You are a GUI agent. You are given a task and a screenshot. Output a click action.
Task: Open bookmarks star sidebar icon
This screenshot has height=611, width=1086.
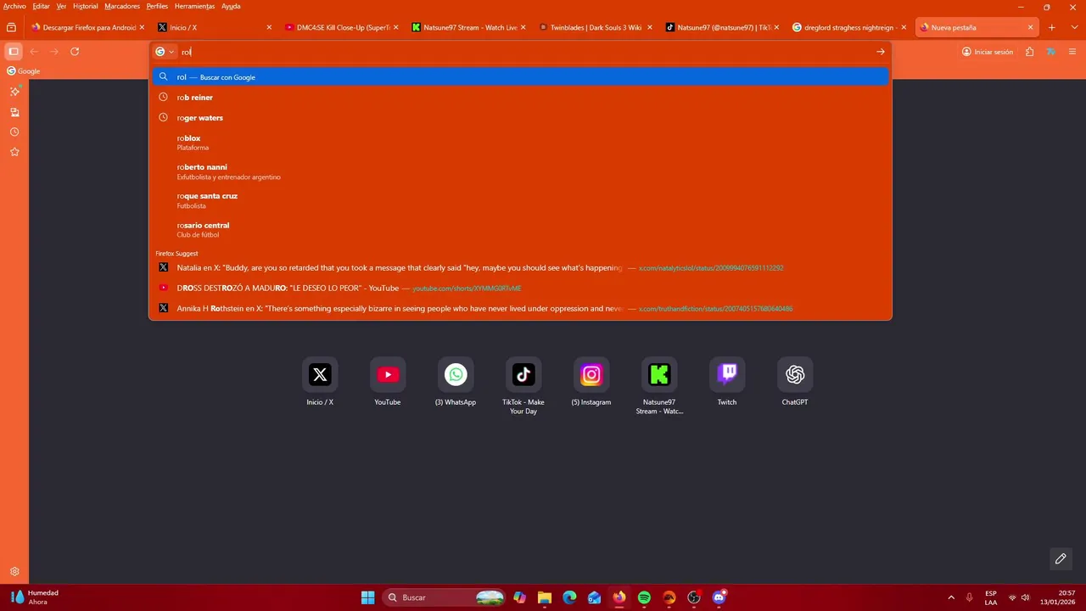(x=14, y=152)
